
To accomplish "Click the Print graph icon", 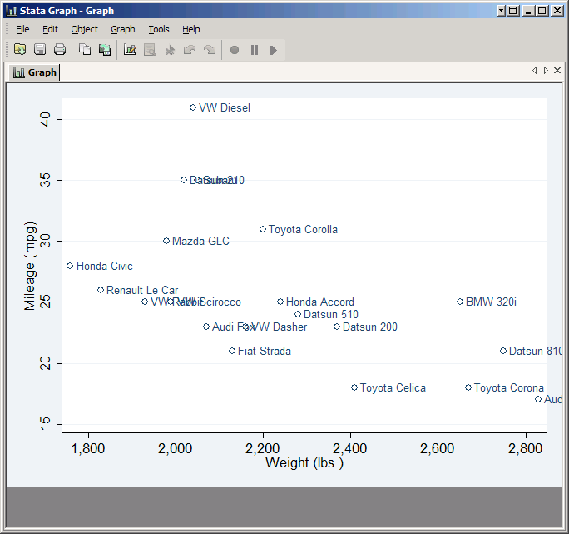I will 60,49.
